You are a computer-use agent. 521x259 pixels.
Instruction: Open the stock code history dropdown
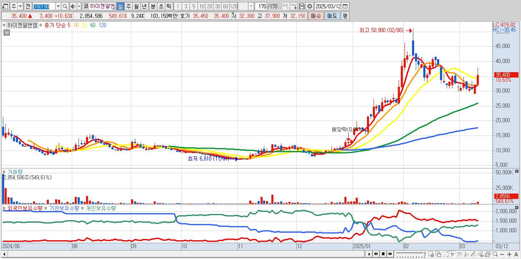coord(58,6)
